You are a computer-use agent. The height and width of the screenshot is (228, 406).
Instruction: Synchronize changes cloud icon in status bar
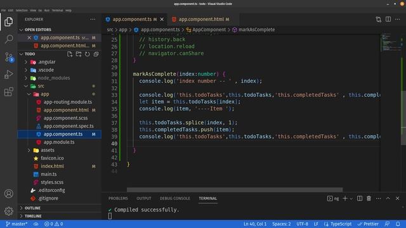pyautogui.click(x=36, y=224)
